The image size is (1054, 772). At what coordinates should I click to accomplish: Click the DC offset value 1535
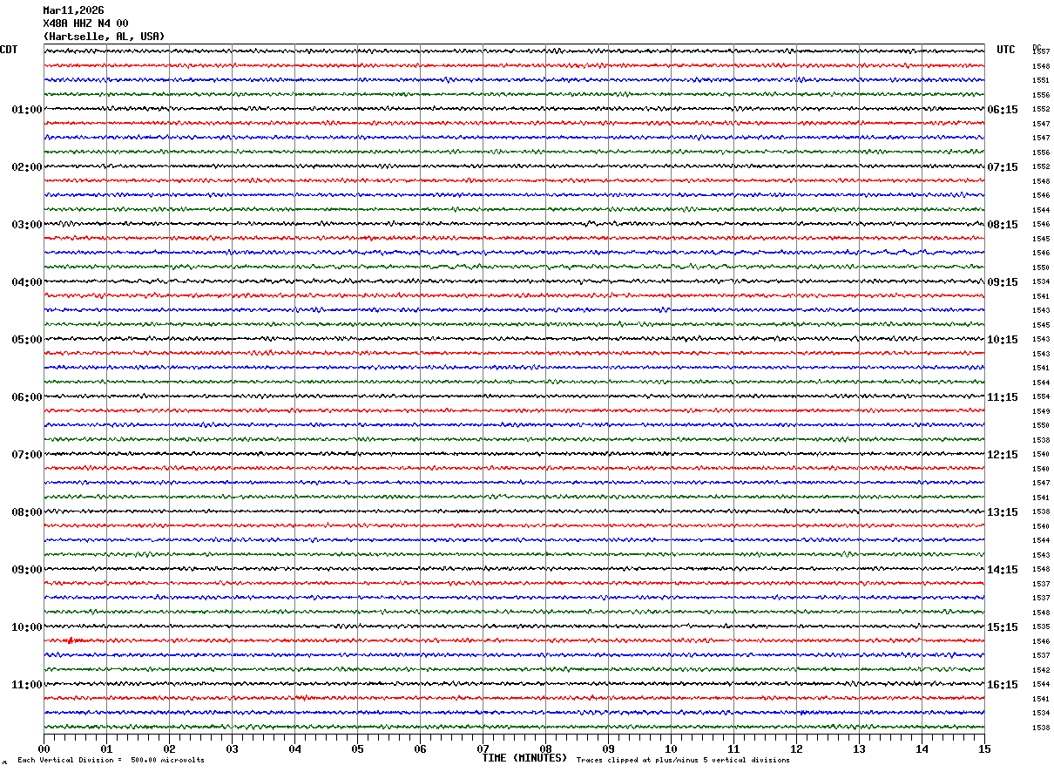pyautogui.click(x=1041, y=627)
